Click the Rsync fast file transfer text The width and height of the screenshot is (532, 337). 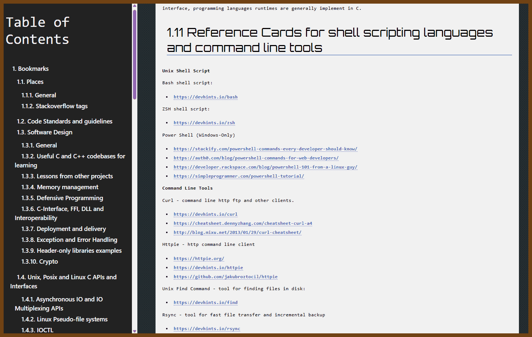point(244,315)
